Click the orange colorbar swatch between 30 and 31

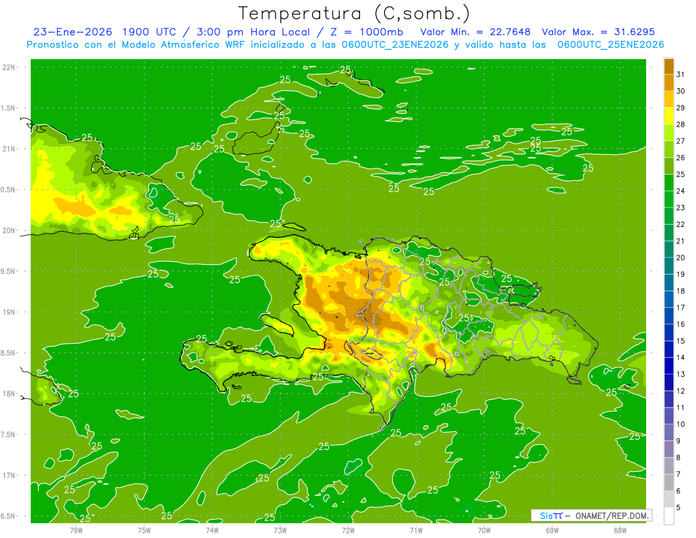click(669, 82)
